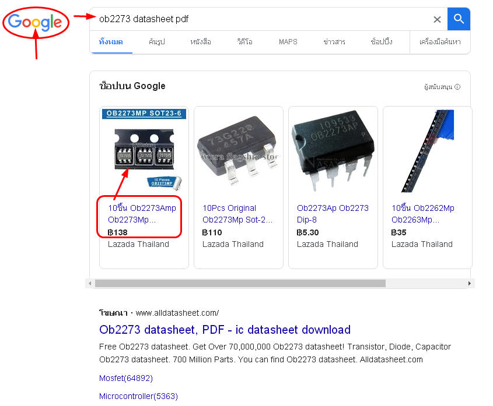Image resolution: width=493 pixels, height=406 pixels.
Task: Open the OB2273AP DIP-8 chip image
Action: (x=333, y=150)
